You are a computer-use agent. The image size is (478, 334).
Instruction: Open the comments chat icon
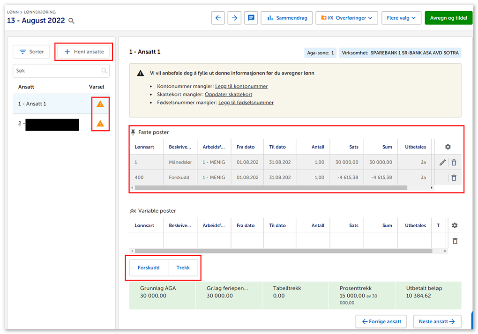251,18
